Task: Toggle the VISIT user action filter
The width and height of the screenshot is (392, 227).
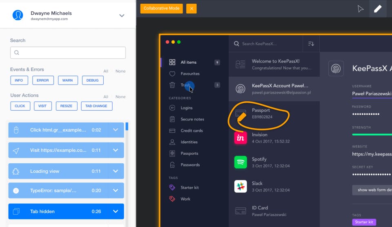Action: point(43,106)
